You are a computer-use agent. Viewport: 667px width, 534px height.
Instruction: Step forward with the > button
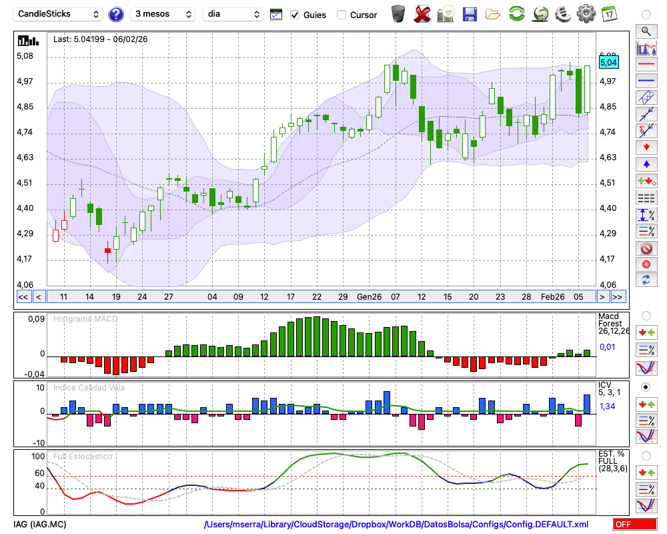tap(602, 297)
